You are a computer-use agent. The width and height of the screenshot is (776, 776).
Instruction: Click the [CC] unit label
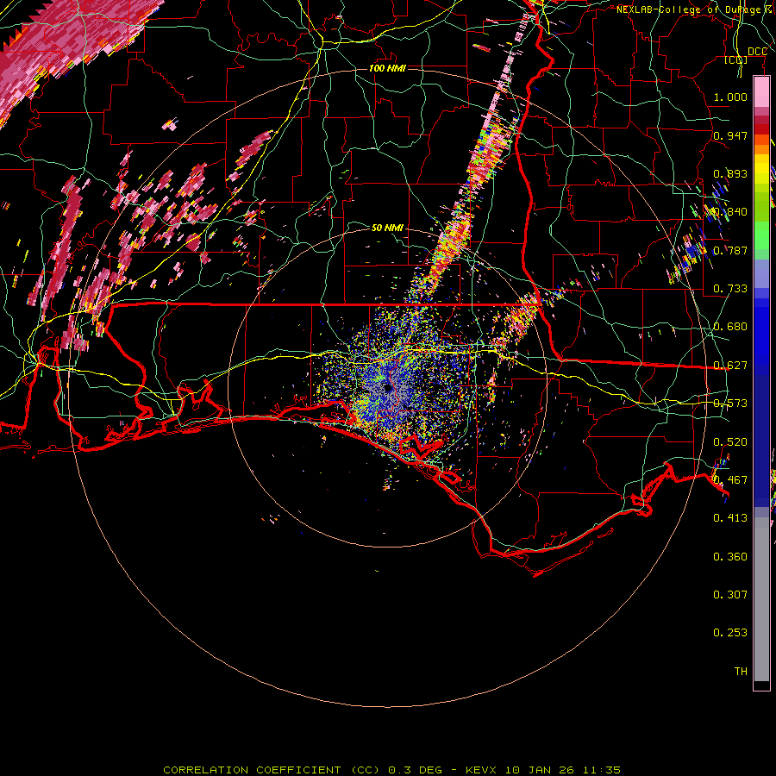[736, 59]
